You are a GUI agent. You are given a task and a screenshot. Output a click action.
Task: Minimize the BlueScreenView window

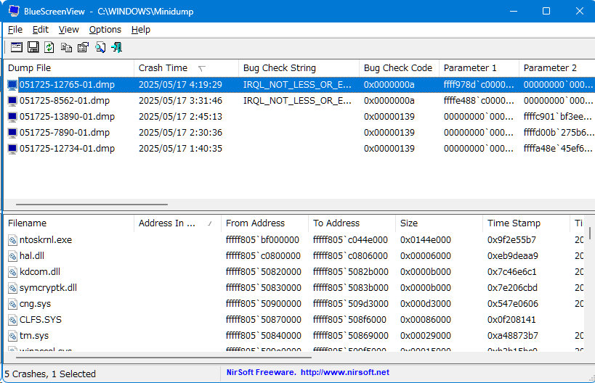pos(514,11)
